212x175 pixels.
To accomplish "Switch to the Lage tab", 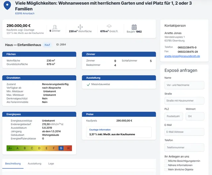I will tap(51, 163).
